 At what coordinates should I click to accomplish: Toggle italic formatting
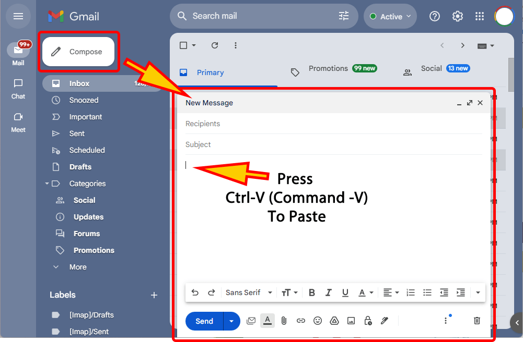point(329,292)
